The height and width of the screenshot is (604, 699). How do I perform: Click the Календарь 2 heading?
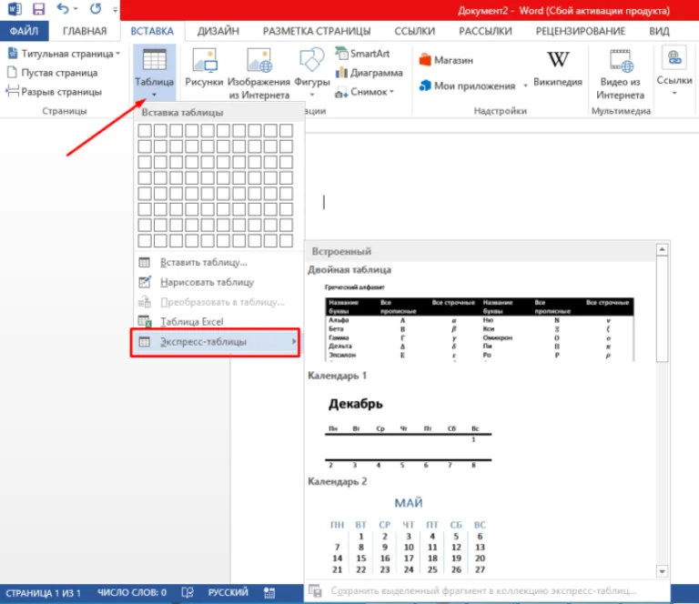[338, 481]
